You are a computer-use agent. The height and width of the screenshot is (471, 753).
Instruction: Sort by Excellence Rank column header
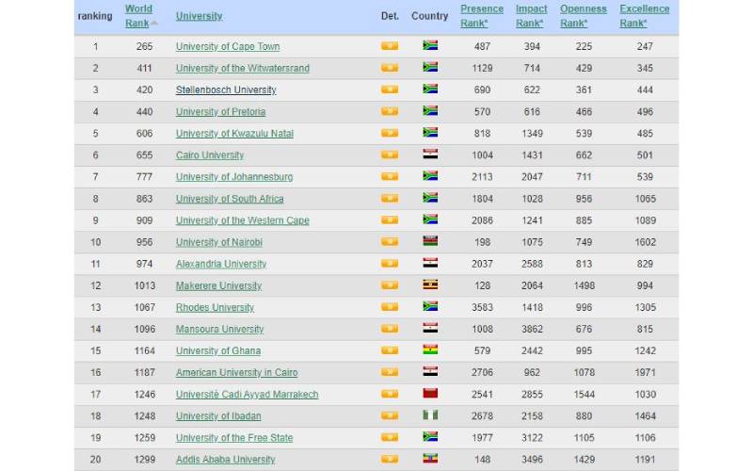pyautogui.click(x=644, y=16)
